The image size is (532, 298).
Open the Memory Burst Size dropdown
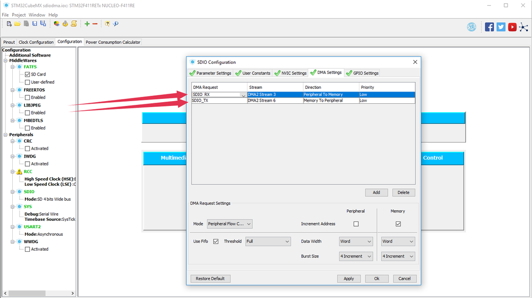click(x=398, y=256)
